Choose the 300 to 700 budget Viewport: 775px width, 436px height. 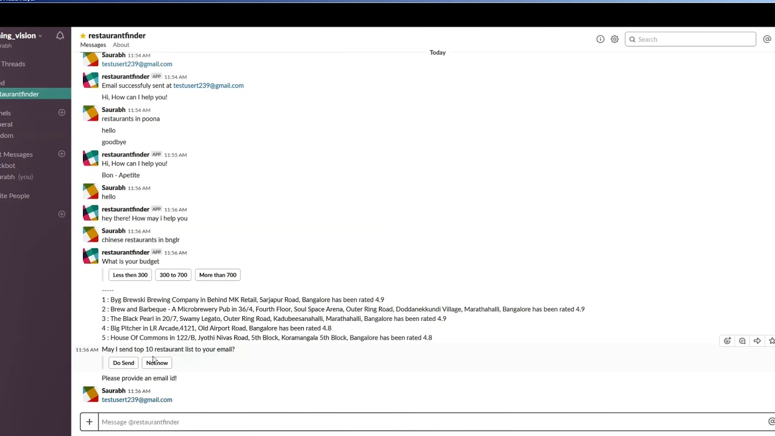[x=173, y=275]
